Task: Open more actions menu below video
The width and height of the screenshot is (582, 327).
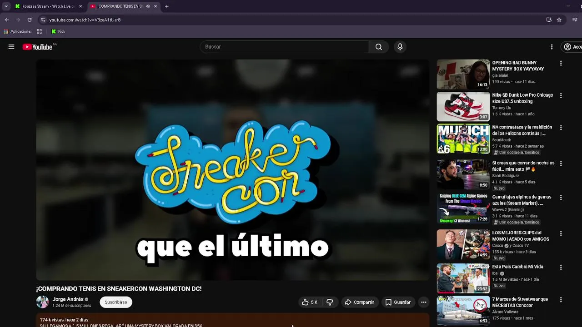Action: point(424,302)
